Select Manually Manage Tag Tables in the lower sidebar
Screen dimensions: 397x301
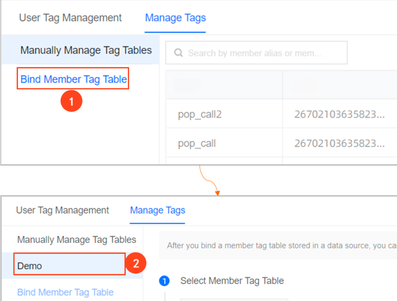(x=76, y=240)
